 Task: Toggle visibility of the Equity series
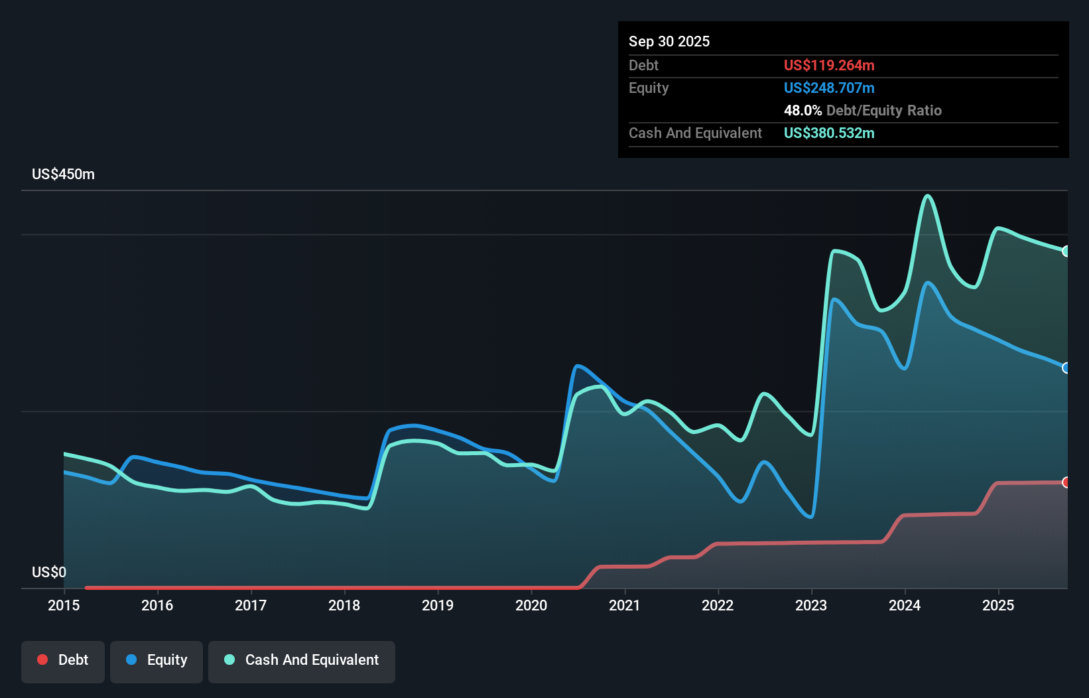click(x=157, y=662)
